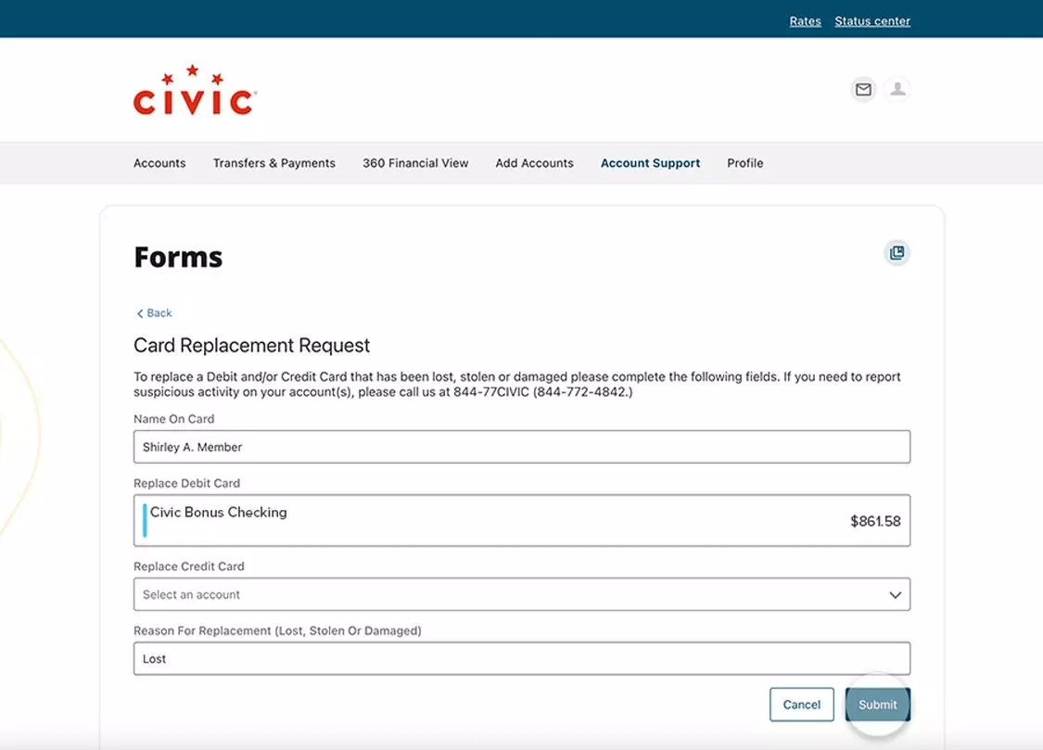Focus the Reason For Replacement field
This screenshot has height=750, width=1043.
pyautogui.click(x=521, y=659)
